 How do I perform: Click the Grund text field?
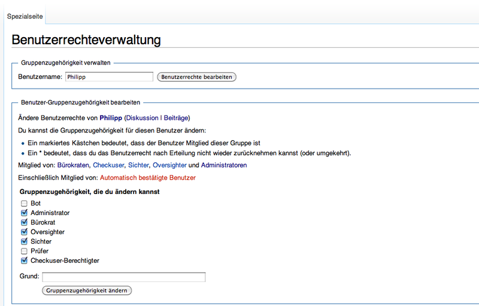pos(123,277)
